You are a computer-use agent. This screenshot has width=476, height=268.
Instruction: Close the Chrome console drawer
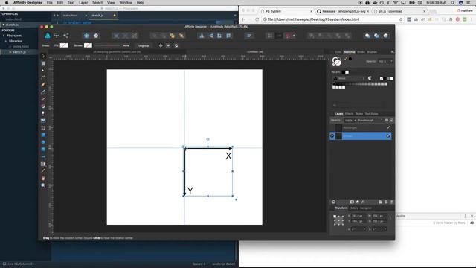(472, 216)
